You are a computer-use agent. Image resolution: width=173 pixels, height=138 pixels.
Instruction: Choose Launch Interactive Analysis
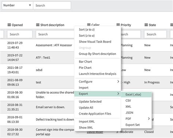pyautogui.click(x=97, y=74)
